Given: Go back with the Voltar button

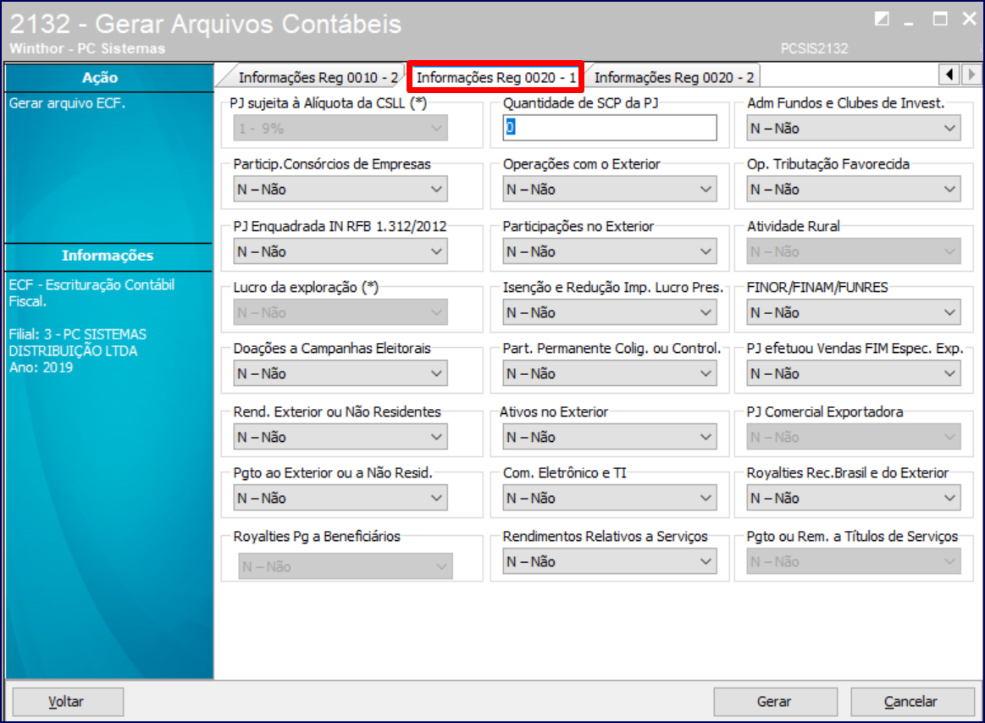Looking at the screenshot, I should pos(68,702).
